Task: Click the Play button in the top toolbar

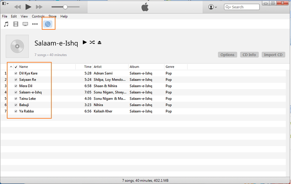Action: coord(28,7)
